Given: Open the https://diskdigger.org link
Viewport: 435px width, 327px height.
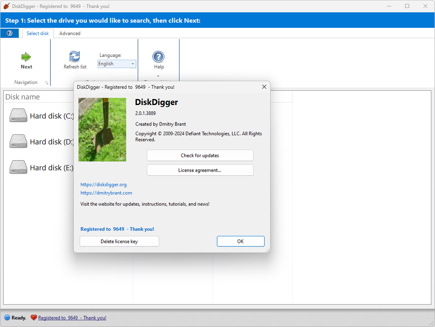Looking at the screenshot, I should point(103,184).
